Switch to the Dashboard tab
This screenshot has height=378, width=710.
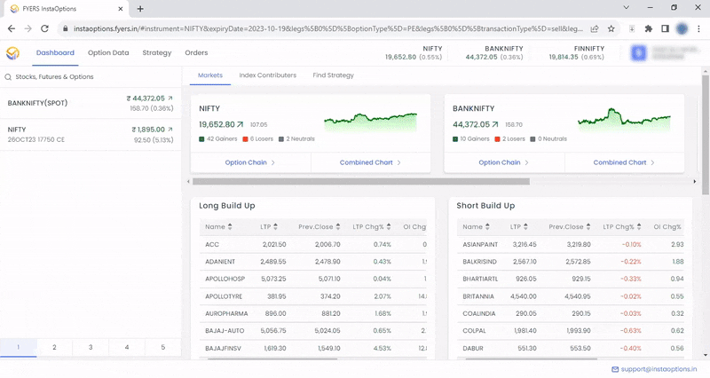(55, 53)
